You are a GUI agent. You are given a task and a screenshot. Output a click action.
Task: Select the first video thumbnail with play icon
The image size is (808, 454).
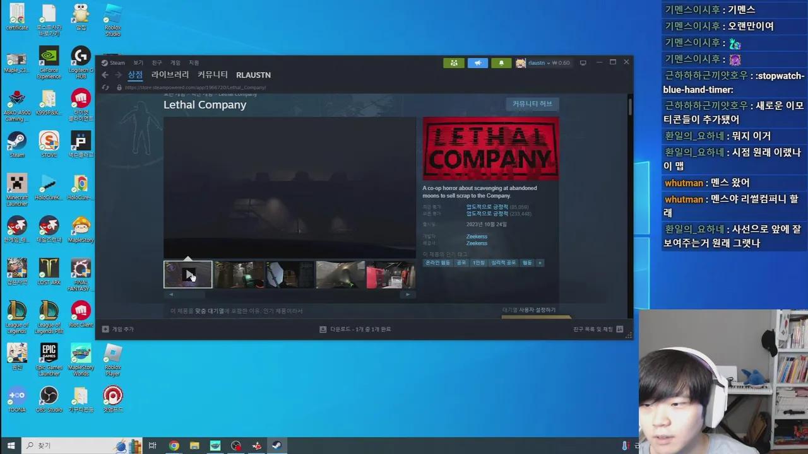click(x=187, y=274)
